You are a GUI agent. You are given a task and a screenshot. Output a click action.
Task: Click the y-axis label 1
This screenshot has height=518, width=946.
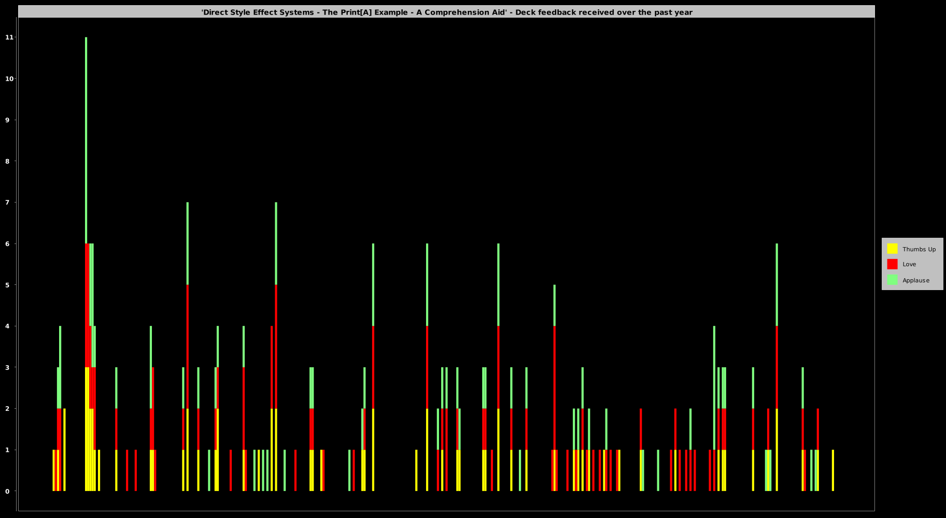7,450
